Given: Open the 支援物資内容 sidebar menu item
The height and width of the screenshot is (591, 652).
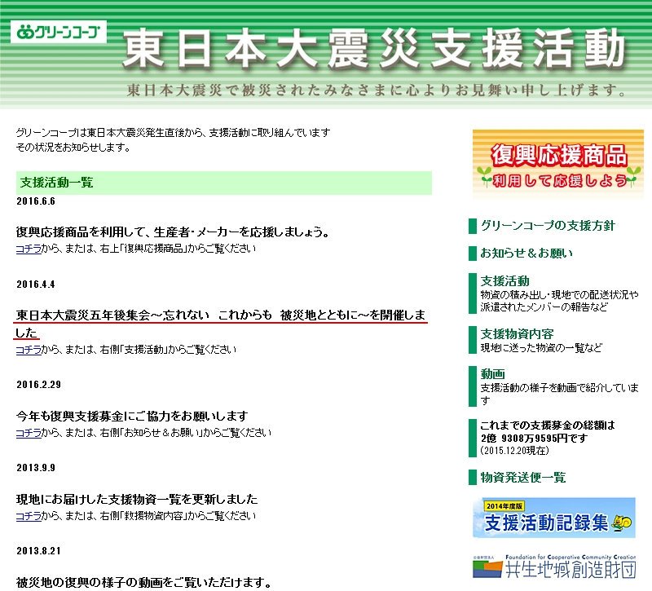Looking at the screenshot, I should [517, 334].
